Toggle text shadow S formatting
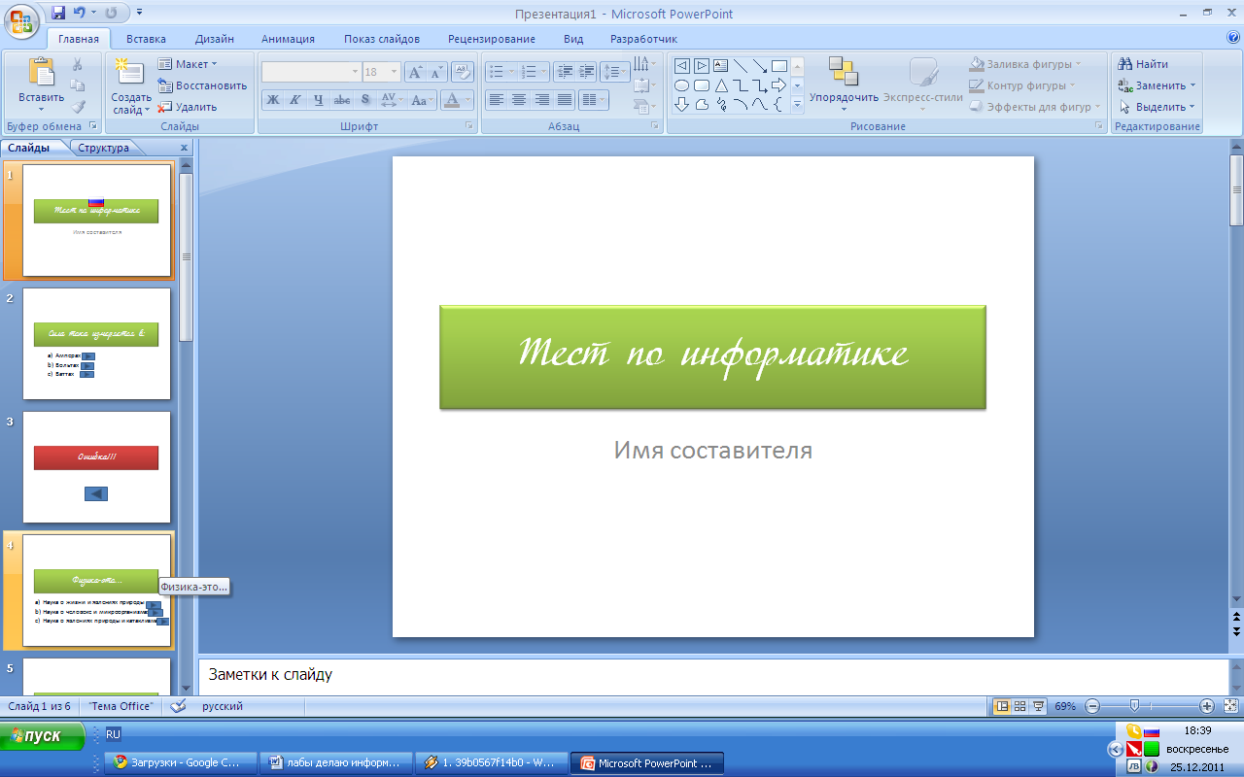Image resolution: width=1244 pixels, height=777 pixels. (365, 99)
